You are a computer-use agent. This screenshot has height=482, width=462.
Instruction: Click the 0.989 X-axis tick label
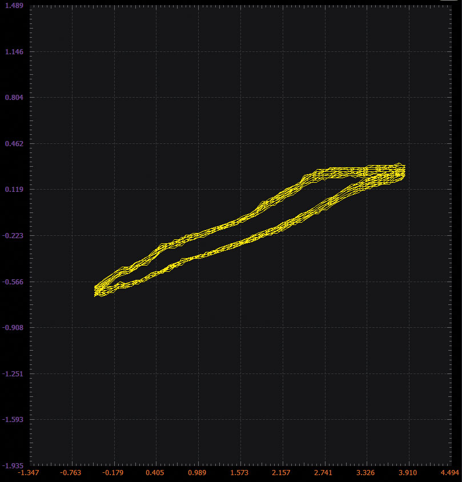(198, 473)
